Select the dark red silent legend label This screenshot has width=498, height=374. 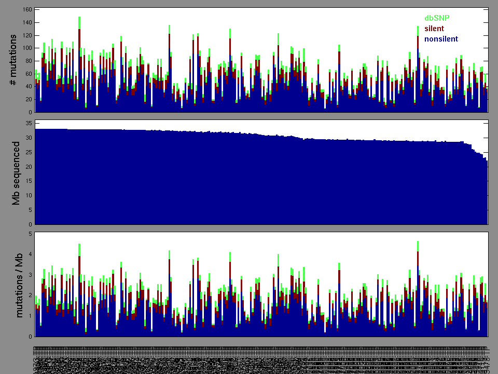434,29
